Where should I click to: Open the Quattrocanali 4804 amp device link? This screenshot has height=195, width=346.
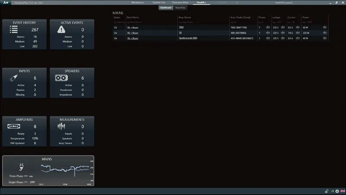coord(188,38)
